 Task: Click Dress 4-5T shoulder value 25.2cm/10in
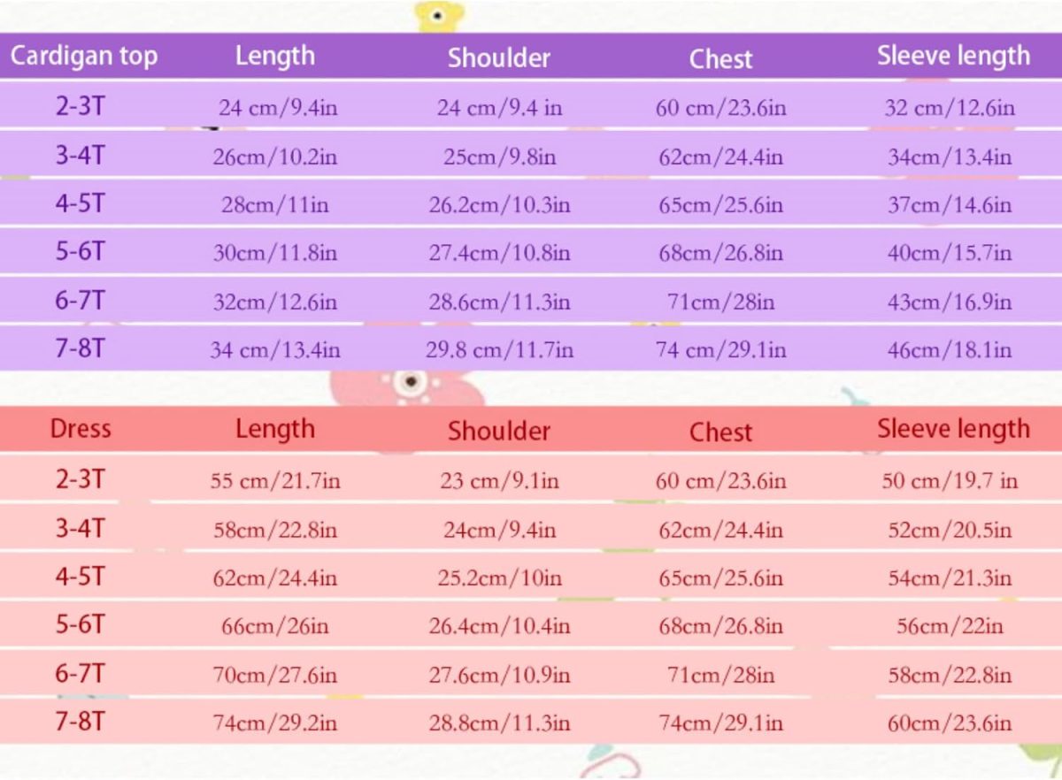point(499,579)
